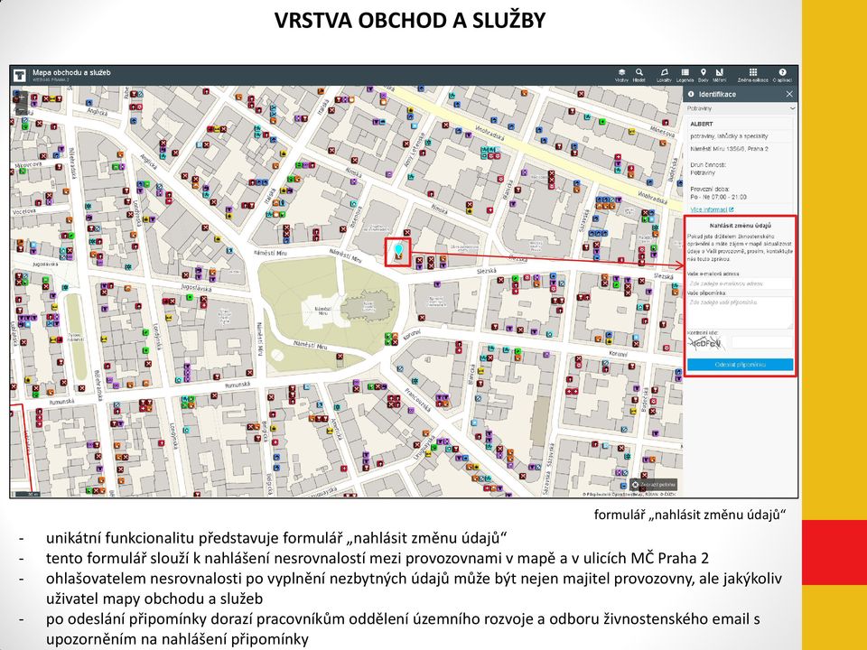The height and width of the screenshot is (650, 867).
Task: Open the Více informací link
Action: click(x=713, y=209)
